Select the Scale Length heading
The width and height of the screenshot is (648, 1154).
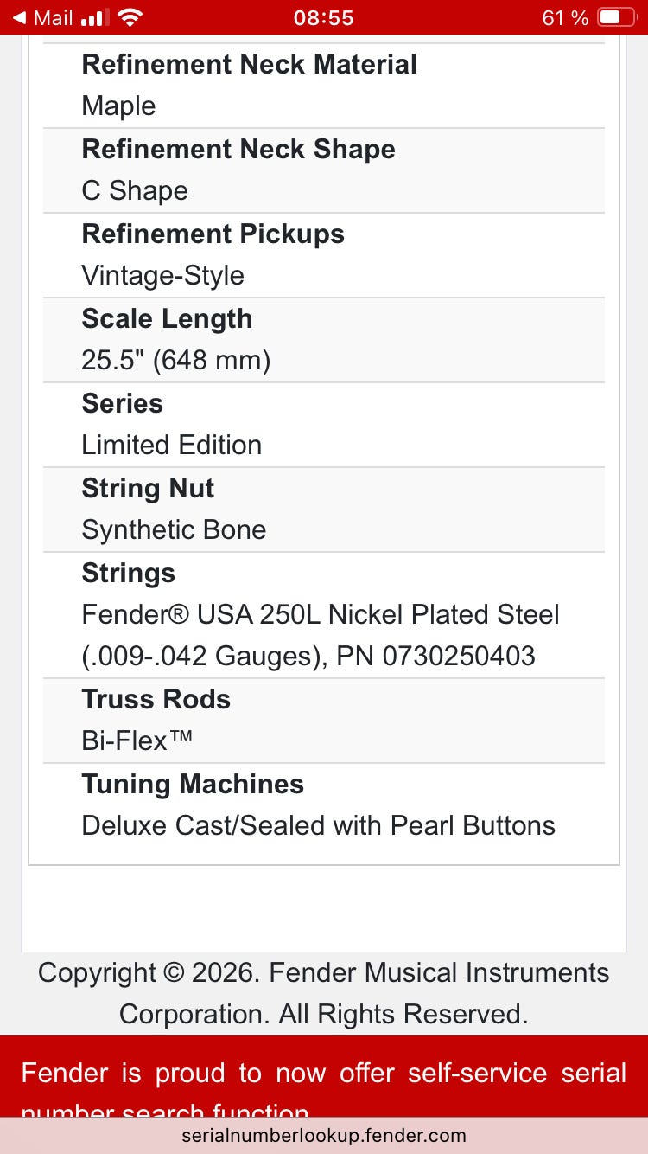167,318
